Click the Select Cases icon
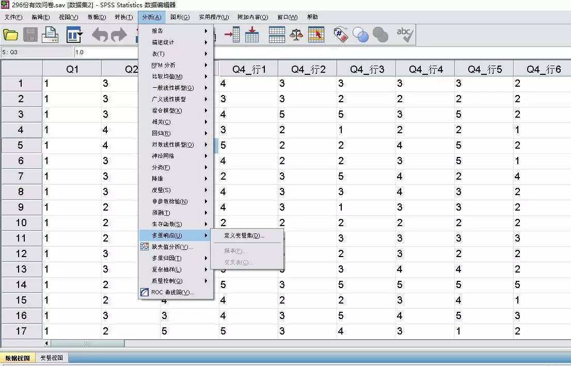This screenshot has width=571, height=366. [316, 35]
